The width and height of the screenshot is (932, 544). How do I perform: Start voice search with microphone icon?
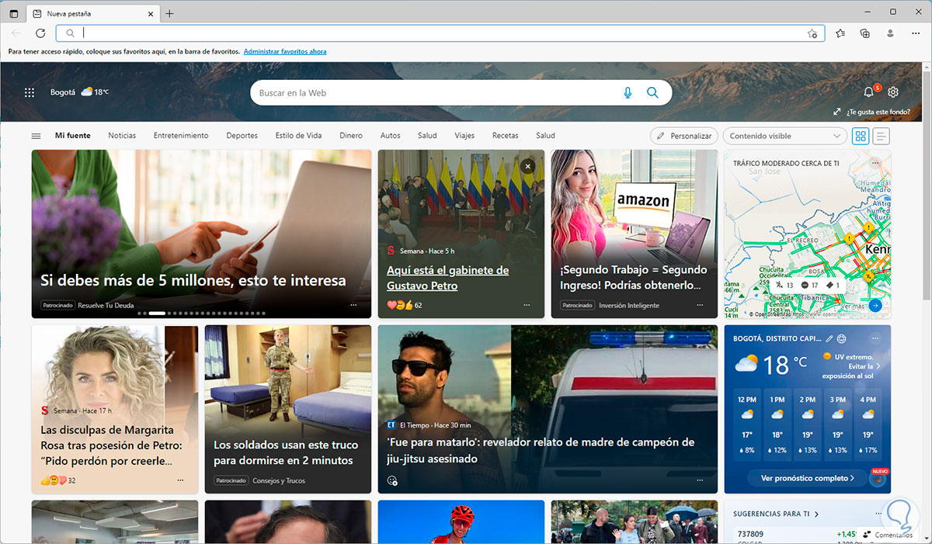(x=628, y=93)
